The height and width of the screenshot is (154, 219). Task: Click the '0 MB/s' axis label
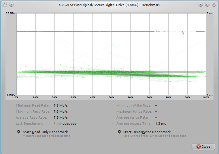11,95
